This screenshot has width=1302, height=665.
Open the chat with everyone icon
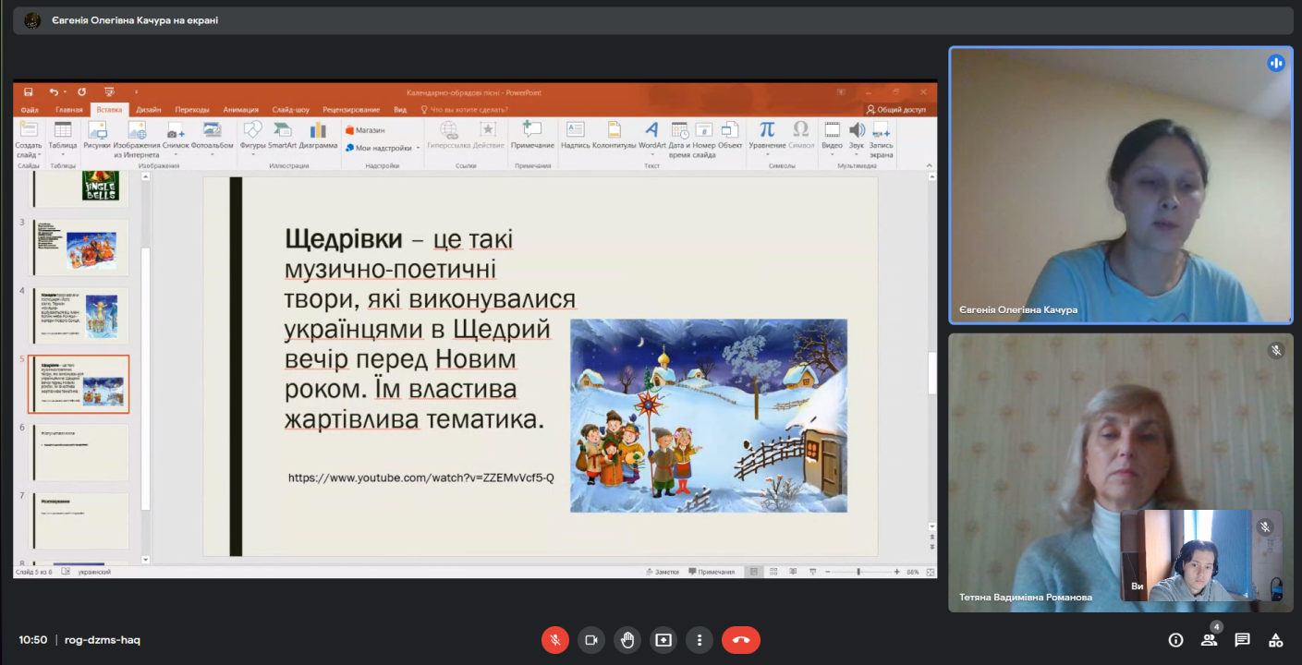click(x=1242, y=640)
